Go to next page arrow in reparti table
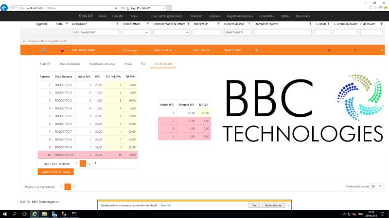 pos(95,163)
